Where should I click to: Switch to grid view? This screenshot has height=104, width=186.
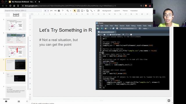pos(19,101)
